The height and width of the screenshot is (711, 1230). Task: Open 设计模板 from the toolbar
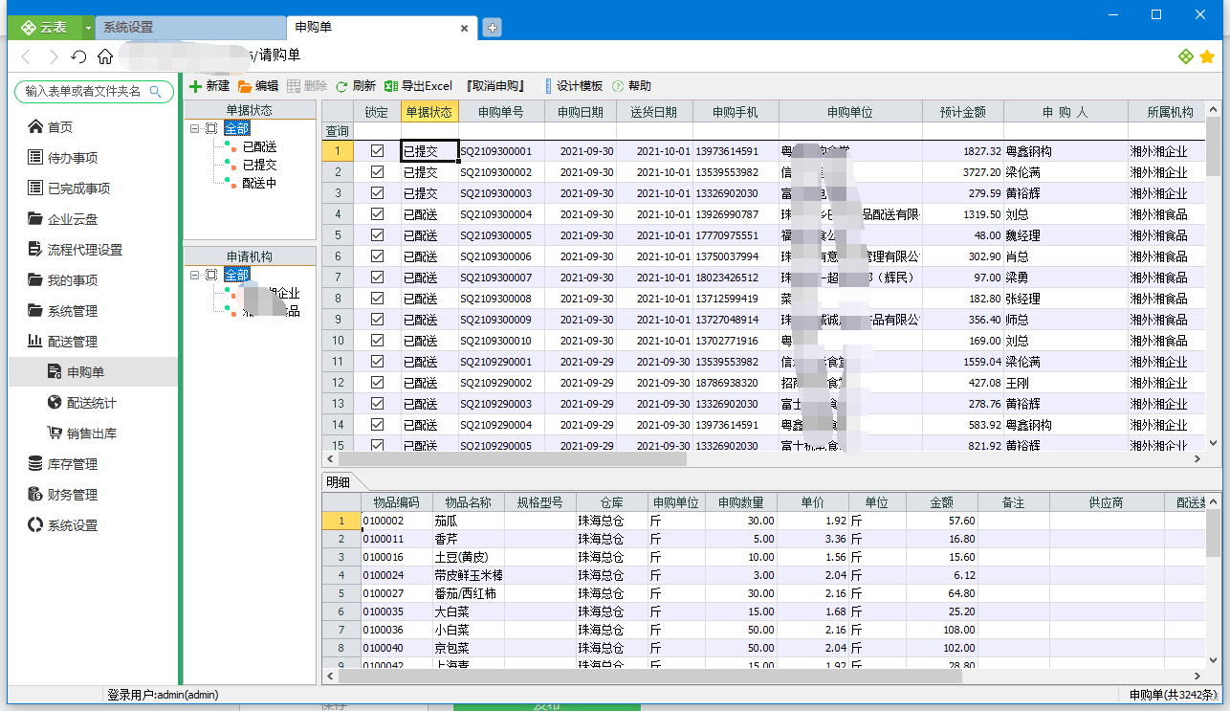(573, 86)
